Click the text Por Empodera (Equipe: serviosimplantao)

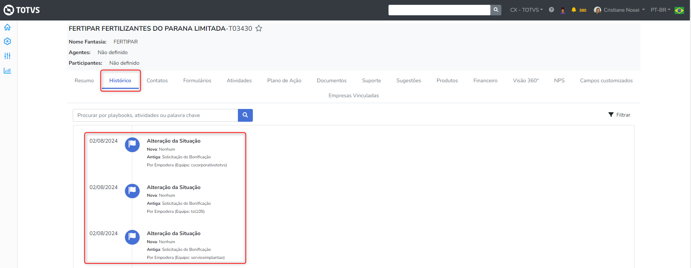click(186, 257)
